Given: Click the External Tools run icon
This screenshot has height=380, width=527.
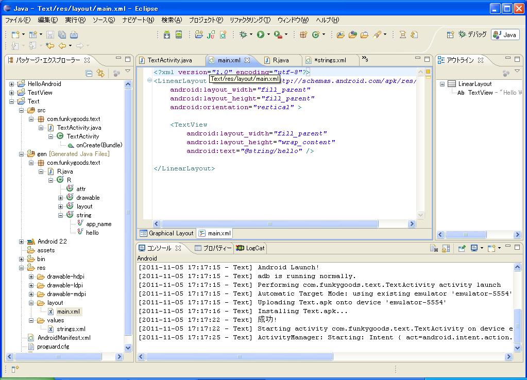Looking at the screenshot, I should tap(278, 34).
